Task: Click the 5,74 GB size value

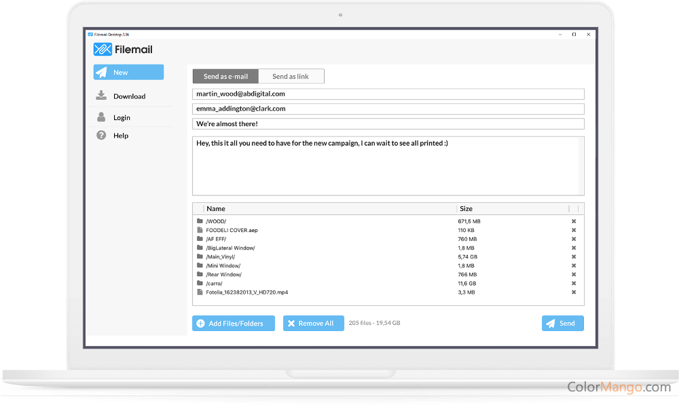Action: point(468,256)
